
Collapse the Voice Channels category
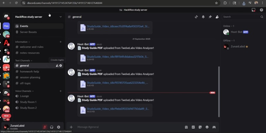[24, 91]
